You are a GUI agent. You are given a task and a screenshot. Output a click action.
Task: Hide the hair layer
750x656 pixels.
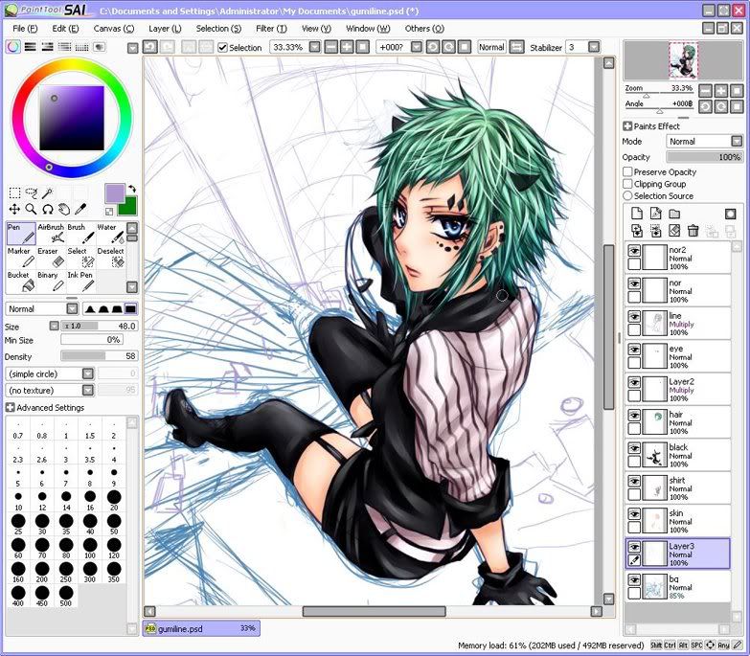[x=634, y=416]
